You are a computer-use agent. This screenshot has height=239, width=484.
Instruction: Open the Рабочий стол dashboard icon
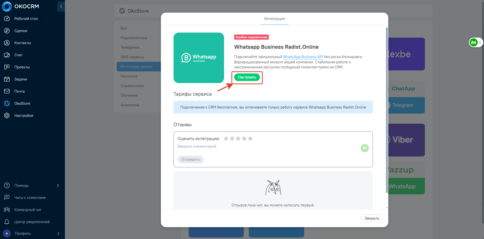click(7, 19)
